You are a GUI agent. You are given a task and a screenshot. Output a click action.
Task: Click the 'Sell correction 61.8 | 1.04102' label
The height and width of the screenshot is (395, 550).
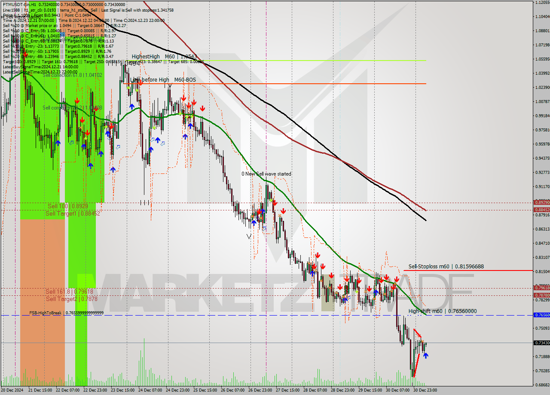[x=72, y=75]
